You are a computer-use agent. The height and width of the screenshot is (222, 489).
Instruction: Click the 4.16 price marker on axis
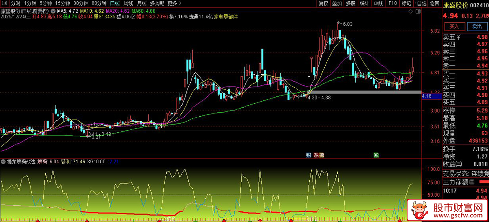427,96
